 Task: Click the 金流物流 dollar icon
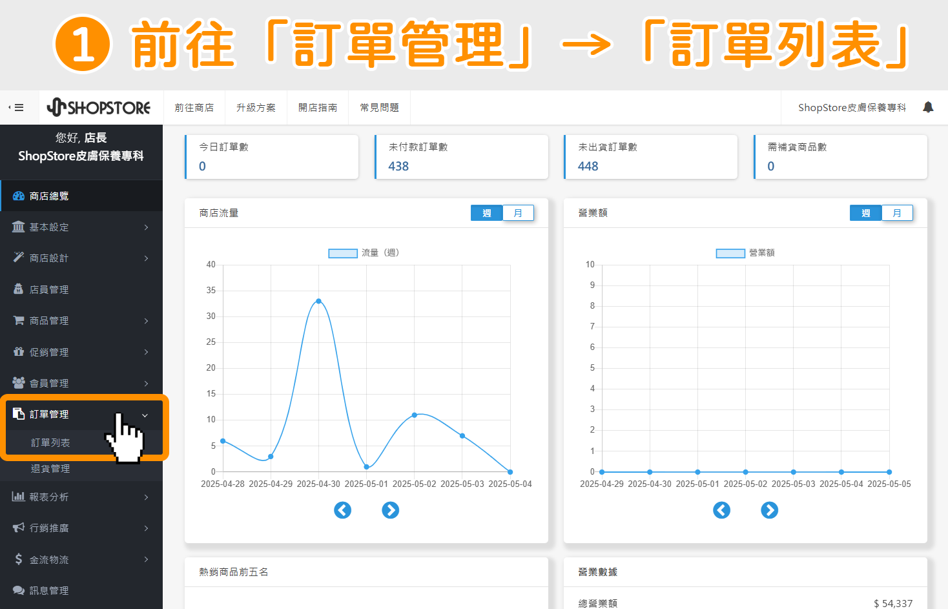point(19,559)
